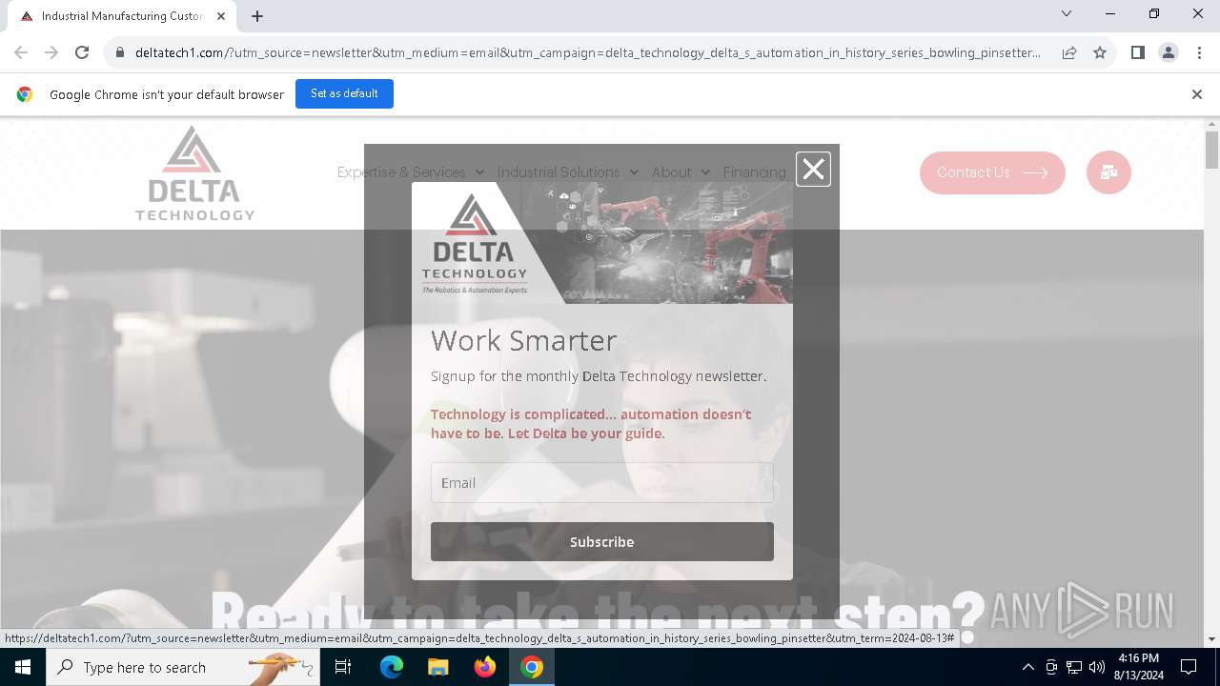Image resolution: width=1220 pixels, height=686 pixels.
Task: Click the browser Forward arrow
Action: pos(51,52)
